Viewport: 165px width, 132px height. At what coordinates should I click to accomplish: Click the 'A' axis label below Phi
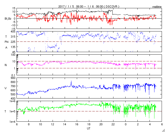(x=6, y=48)
